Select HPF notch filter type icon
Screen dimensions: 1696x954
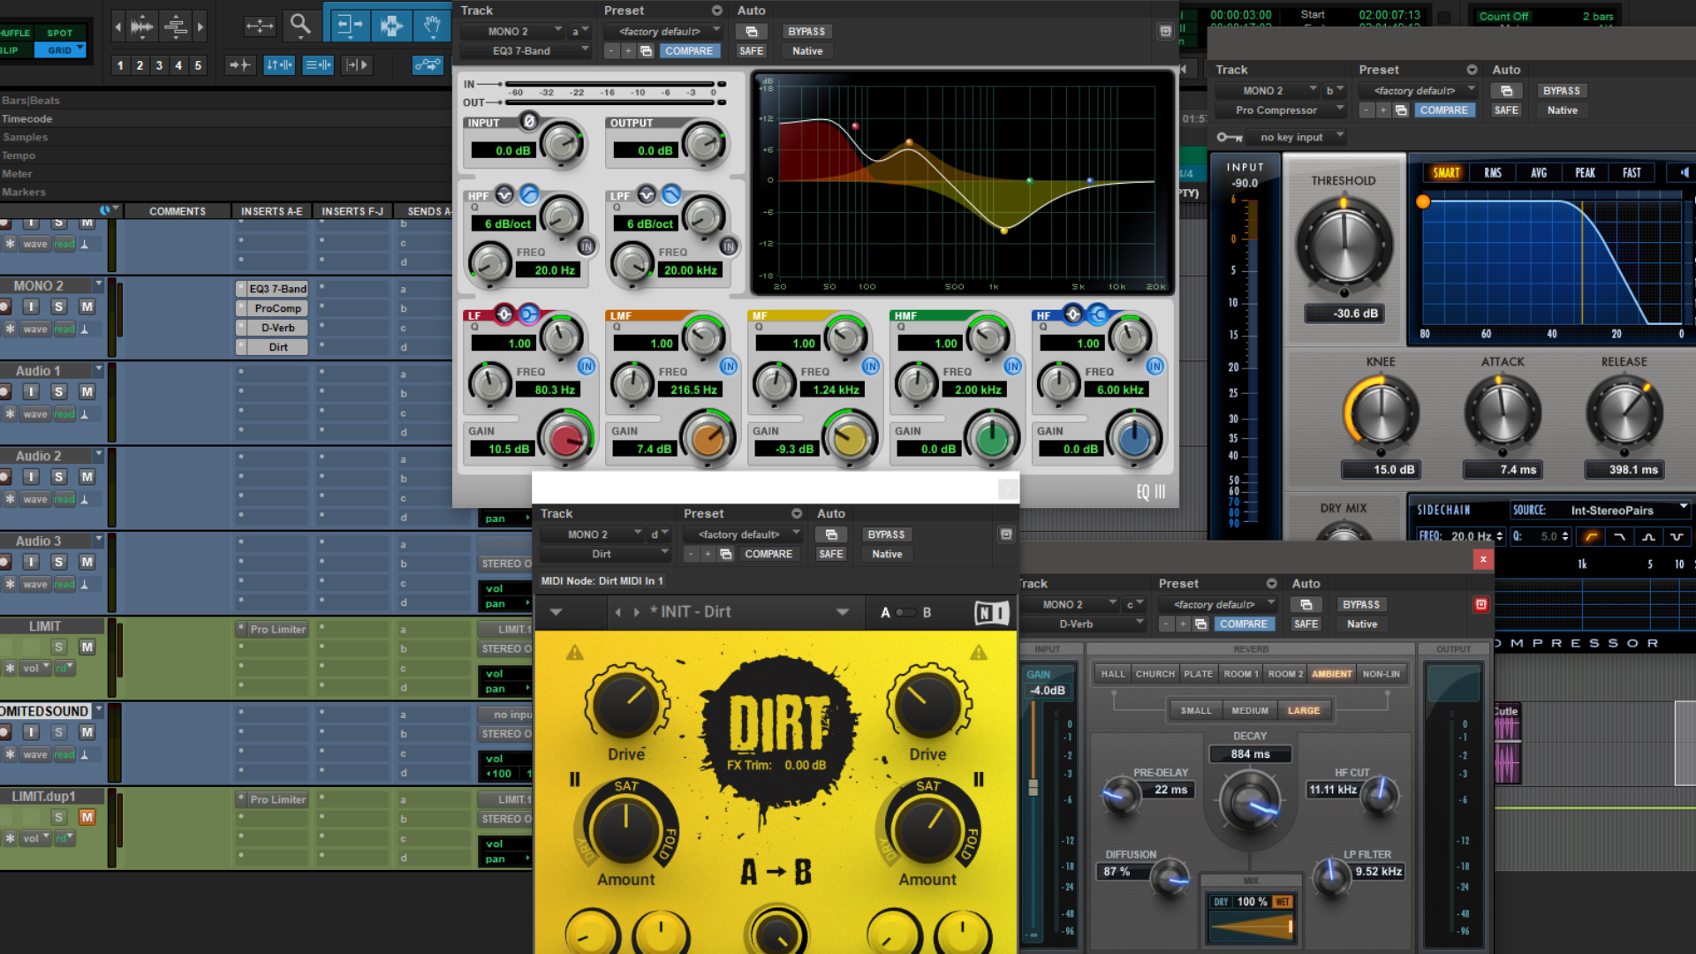tap(504, 194)
